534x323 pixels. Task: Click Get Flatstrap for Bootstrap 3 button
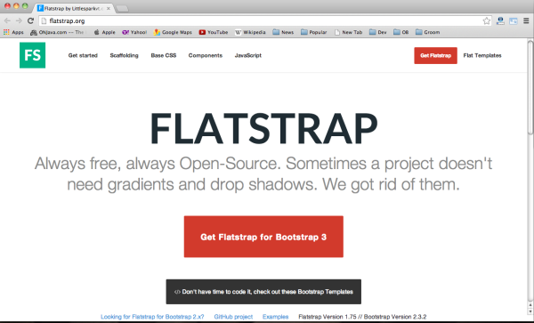(263, 237)
